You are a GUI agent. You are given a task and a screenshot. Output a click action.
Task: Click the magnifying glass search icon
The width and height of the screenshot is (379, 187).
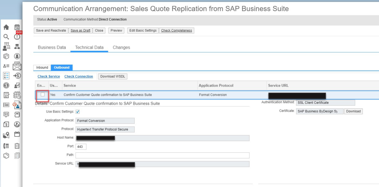pos(6,37)
